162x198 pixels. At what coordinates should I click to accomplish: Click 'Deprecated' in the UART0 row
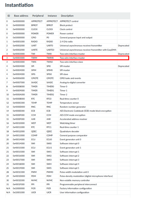(x=124, y=45)
